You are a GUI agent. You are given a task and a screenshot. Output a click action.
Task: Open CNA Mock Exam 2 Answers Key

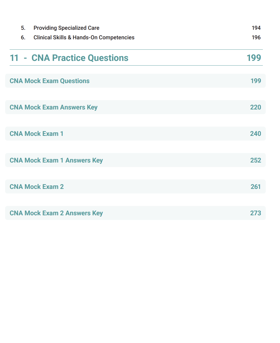click(56, 213)
